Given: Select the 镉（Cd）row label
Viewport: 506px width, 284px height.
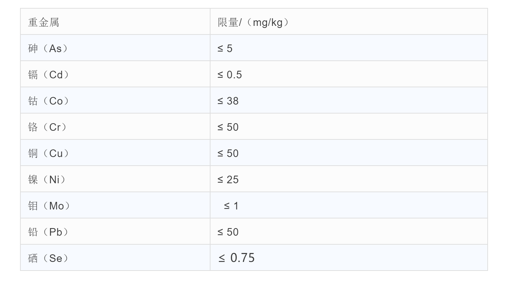Looking at the screenshot, I should click(48, 75).
